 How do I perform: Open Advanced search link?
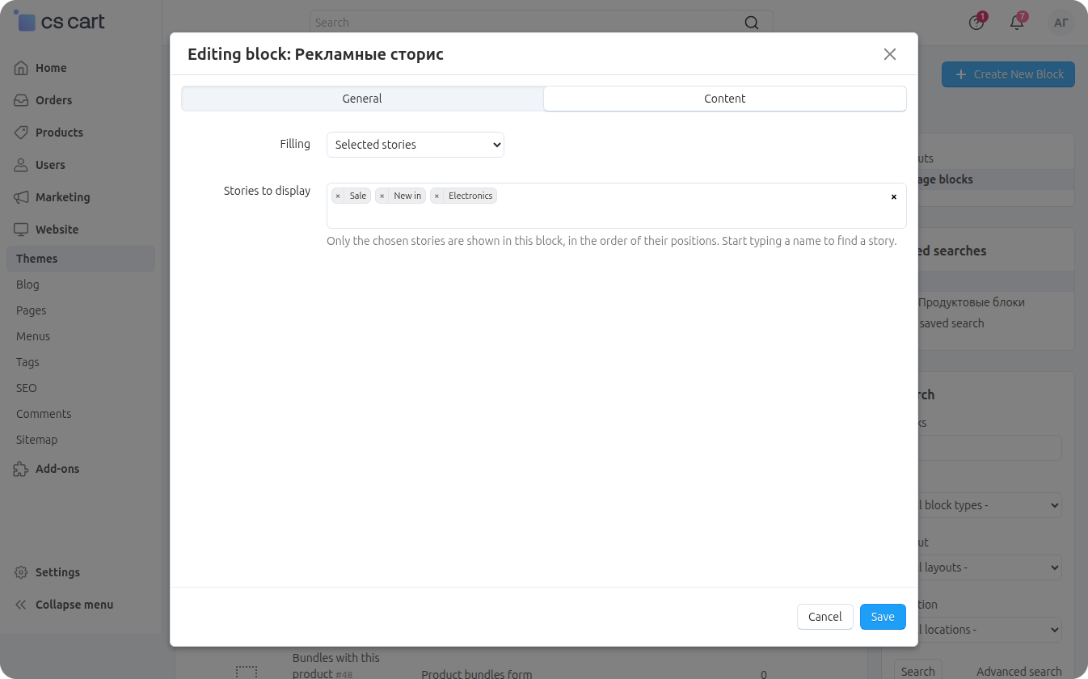(x=1019, y=672)
